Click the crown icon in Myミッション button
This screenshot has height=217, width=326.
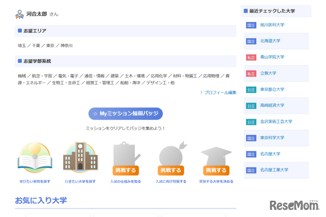[95, 114]
